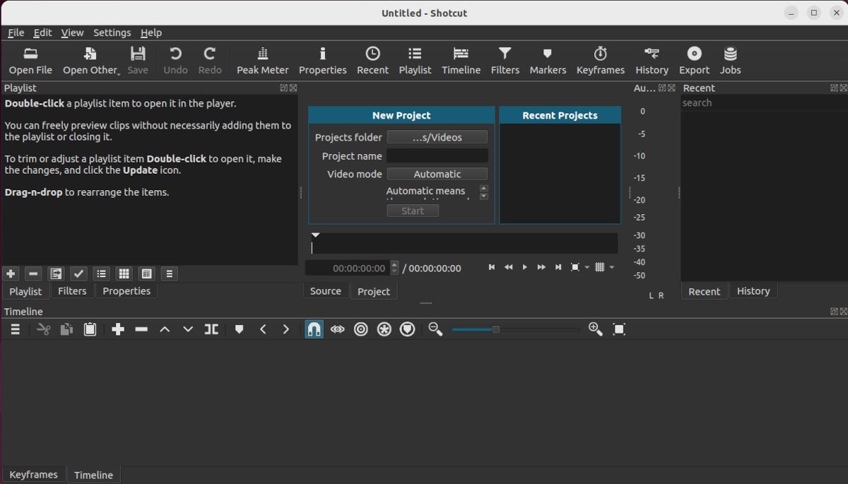
Task: Open the timeline hamburger menu
Action: [14, 329]
